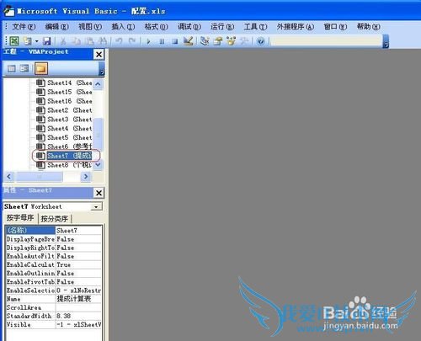Close the Sheet7 properties panel
This screenshot has height=341, width=421.
(99, 193)
